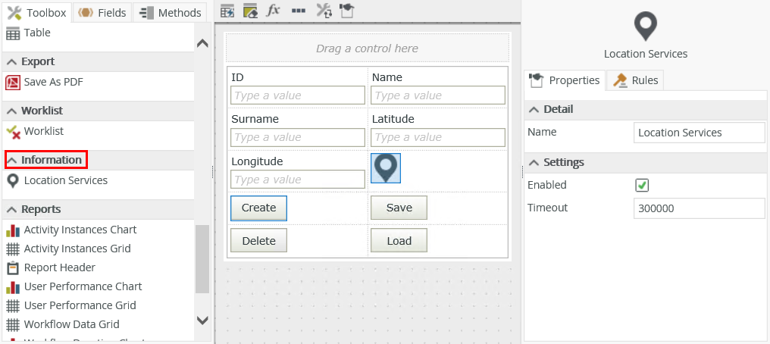The image size is (770, 344).
Task: Toggle the Enabled checkbox
Action: (642, 186)
